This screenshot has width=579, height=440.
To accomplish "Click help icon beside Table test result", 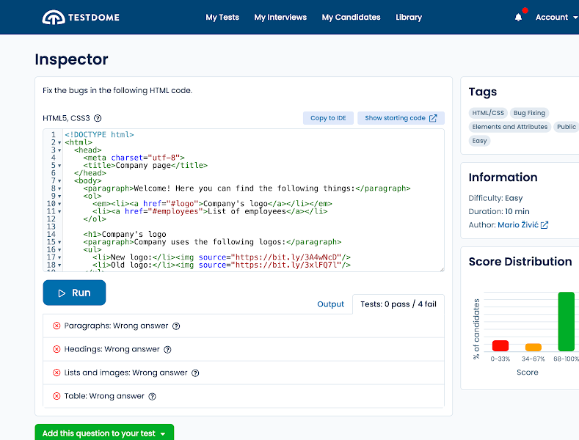I will tap(153, 397).
